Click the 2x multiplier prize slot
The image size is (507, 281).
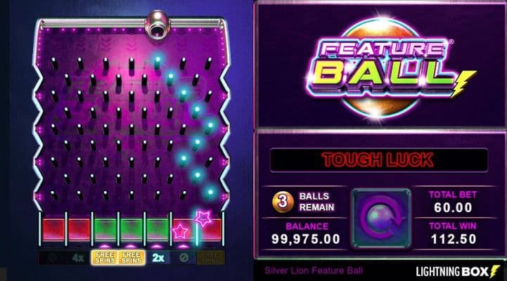[x=158, y=258]
